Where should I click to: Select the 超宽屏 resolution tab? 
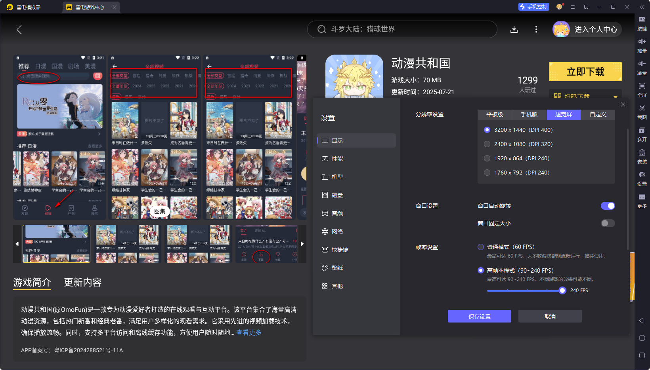click(x=564, y=115)
